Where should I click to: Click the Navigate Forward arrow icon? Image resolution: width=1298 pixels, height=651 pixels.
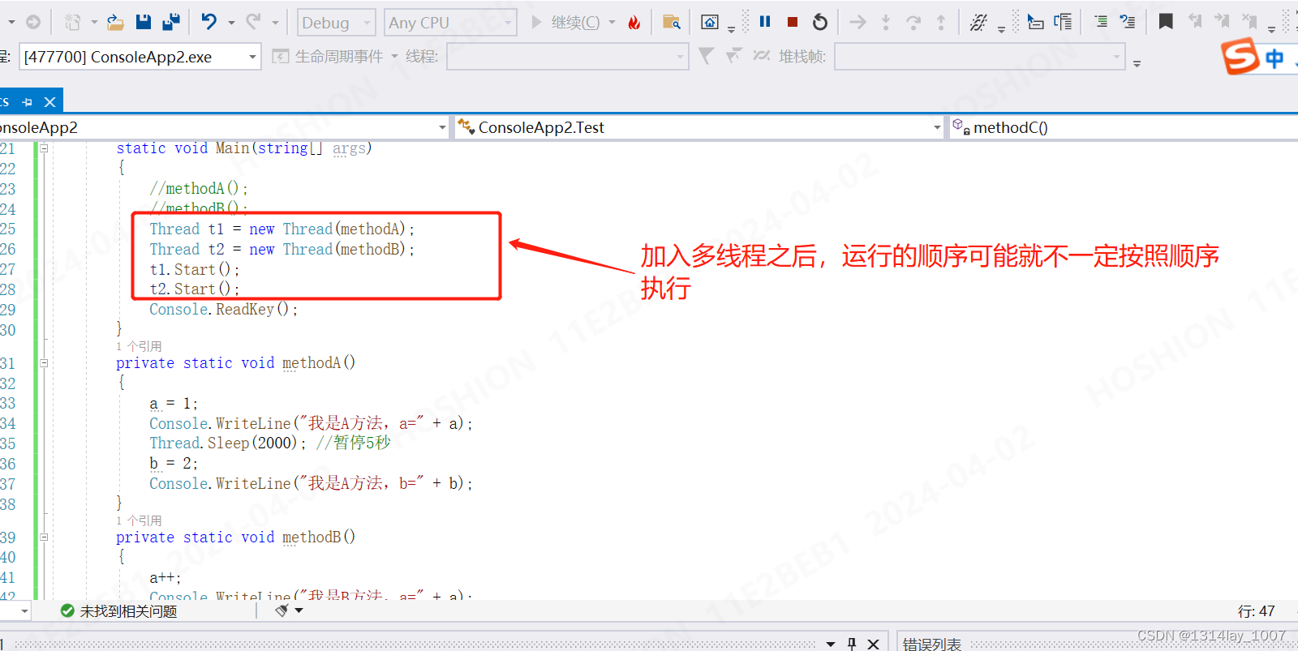tap(33, 23)
